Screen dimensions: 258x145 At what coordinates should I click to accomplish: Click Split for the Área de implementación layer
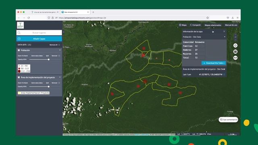click(x=48, y=83)
